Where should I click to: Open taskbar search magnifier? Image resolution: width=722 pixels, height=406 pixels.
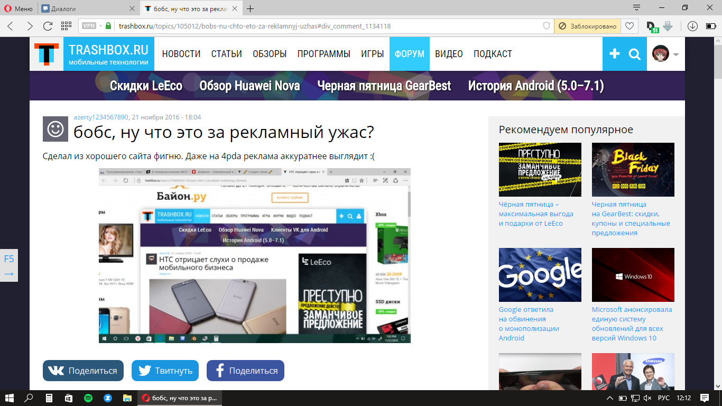(29, 398)
